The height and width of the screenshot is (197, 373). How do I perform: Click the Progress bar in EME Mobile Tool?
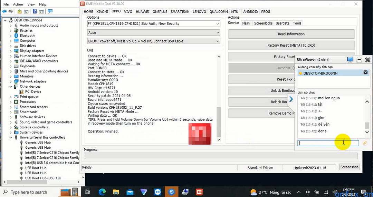point(221,156)
